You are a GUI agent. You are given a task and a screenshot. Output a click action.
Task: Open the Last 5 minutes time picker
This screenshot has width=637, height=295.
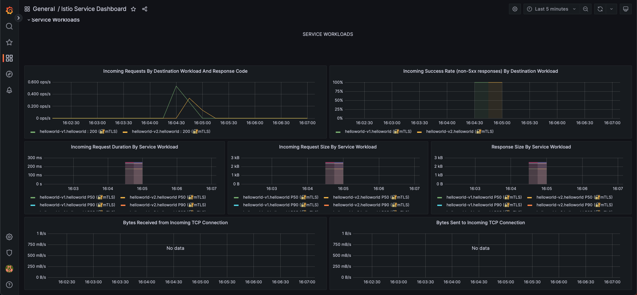pos(551,9)
